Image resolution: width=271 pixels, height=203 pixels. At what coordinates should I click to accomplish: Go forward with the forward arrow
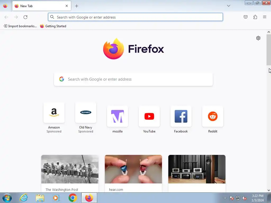(x=16, y=17)
